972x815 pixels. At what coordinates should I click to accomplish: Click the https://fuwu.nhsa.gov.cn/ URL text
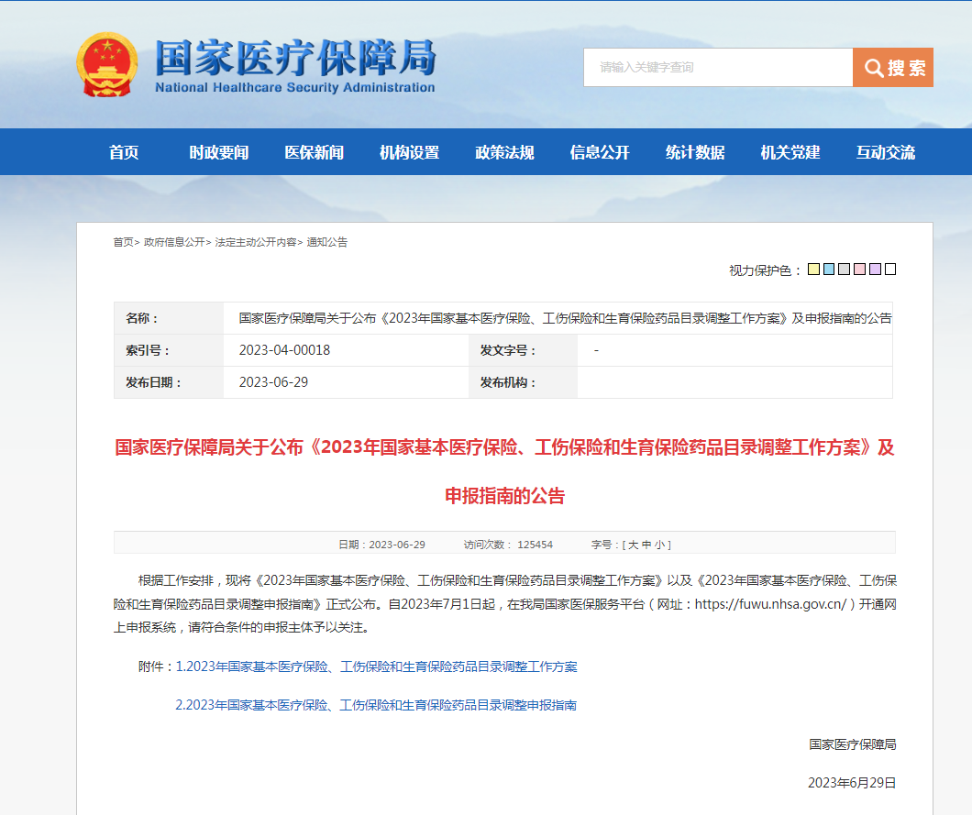[x=770, y=604]
